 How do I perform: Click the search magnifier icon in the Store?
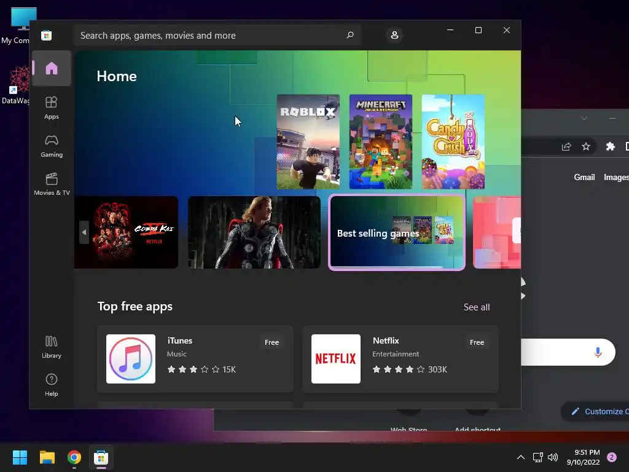pyautogui.click(x=350, y=35)
